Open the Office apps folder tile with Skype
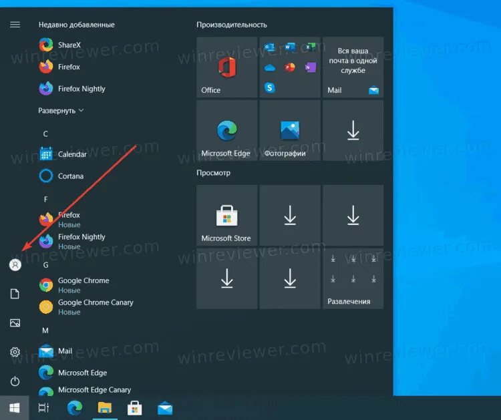This screenshot has height=420, width=501. 290,67
